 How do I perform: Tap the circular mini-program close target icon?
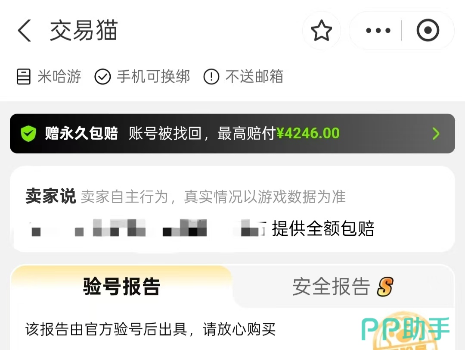pyautogui.click(x=428, y=30)
